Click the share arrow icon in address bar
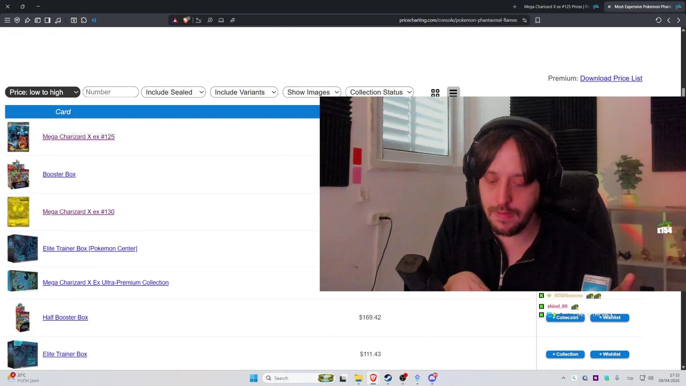686x386 pixels. (x=198, y=20)
